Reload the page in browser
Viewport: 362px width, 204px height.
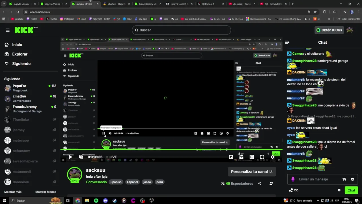point(18,12)
